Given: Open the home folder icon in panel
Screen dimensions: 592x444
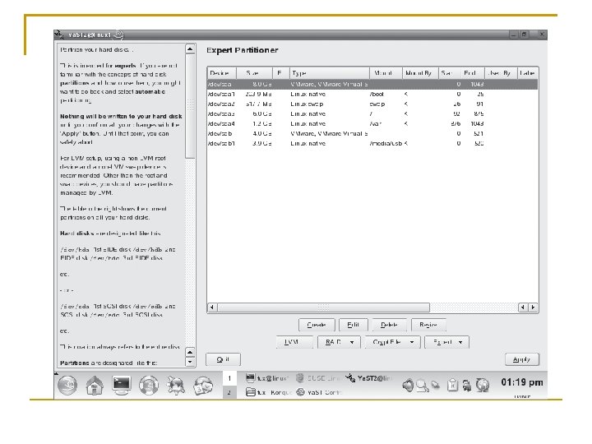Looking at the screenshot, I should 95,386.
